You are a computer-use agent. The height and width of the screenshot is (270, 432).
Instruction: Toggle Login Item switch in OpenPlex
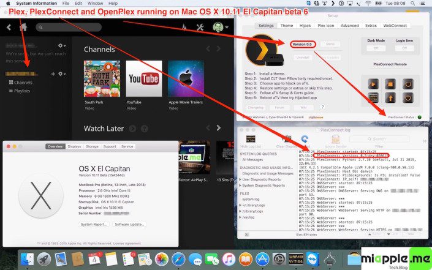[404, 48]
